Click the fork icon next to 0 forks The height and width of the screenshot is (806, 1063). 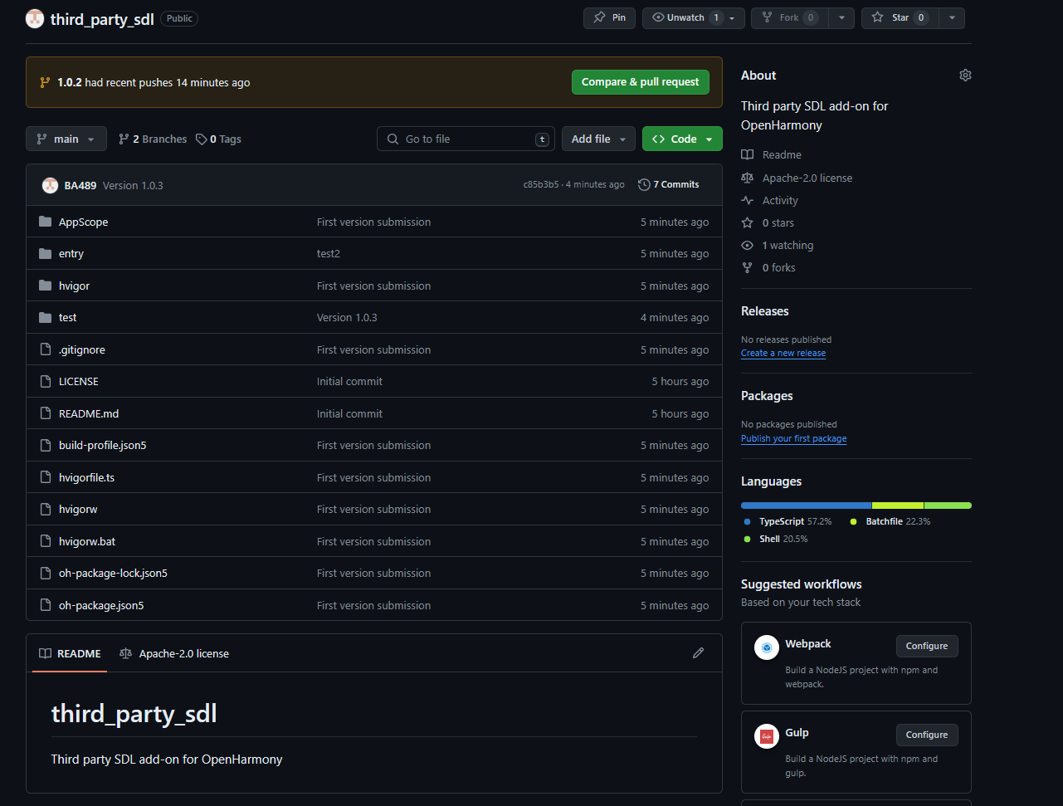[748, 267]
